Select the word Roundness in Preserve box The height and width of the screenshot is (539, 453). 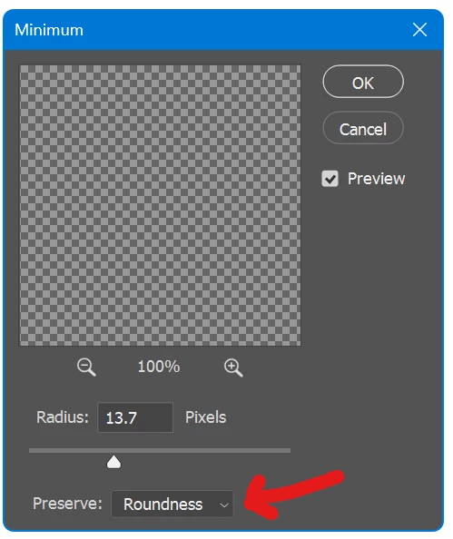tap(163, 505)
